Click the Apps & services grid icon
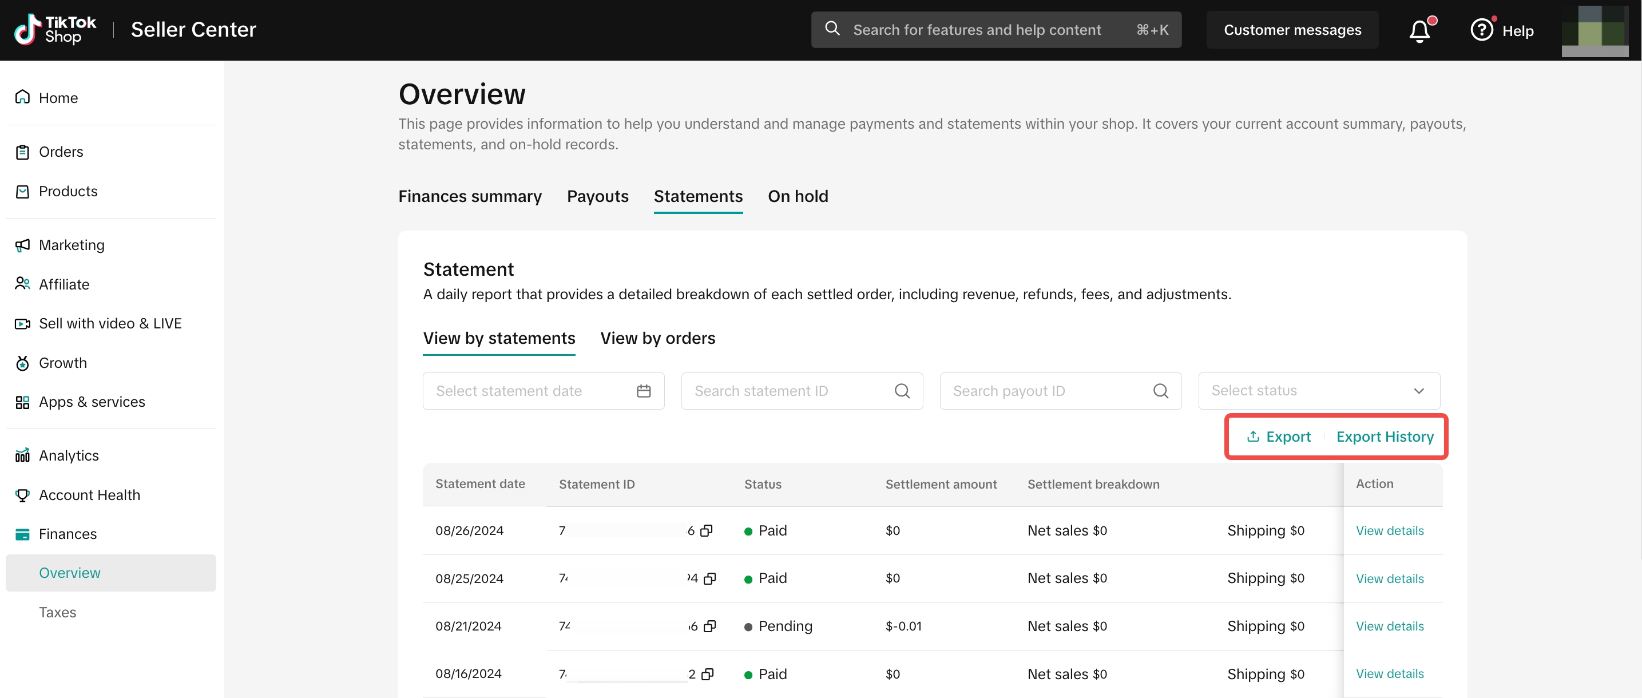 [22, 402]
